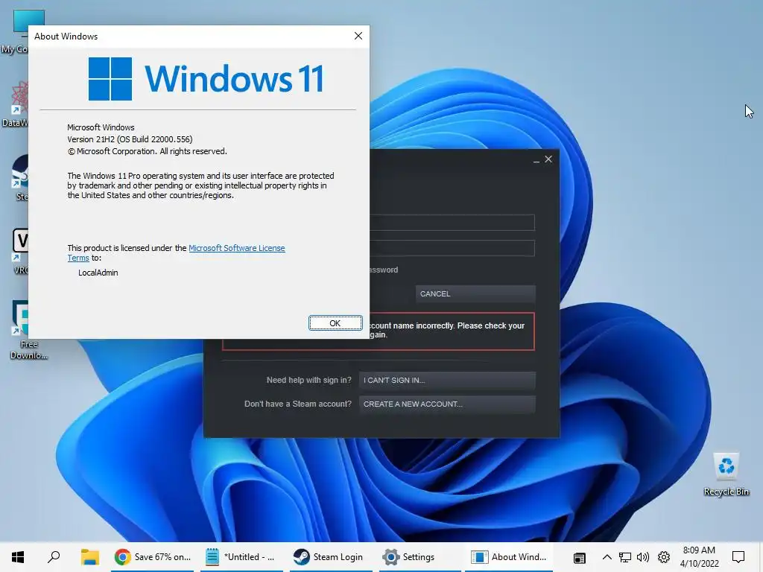The height and width of the screenshot is (572, 763).
Task: Click Steam password input field
Action: pyautogui.click(x=452, y=248)
